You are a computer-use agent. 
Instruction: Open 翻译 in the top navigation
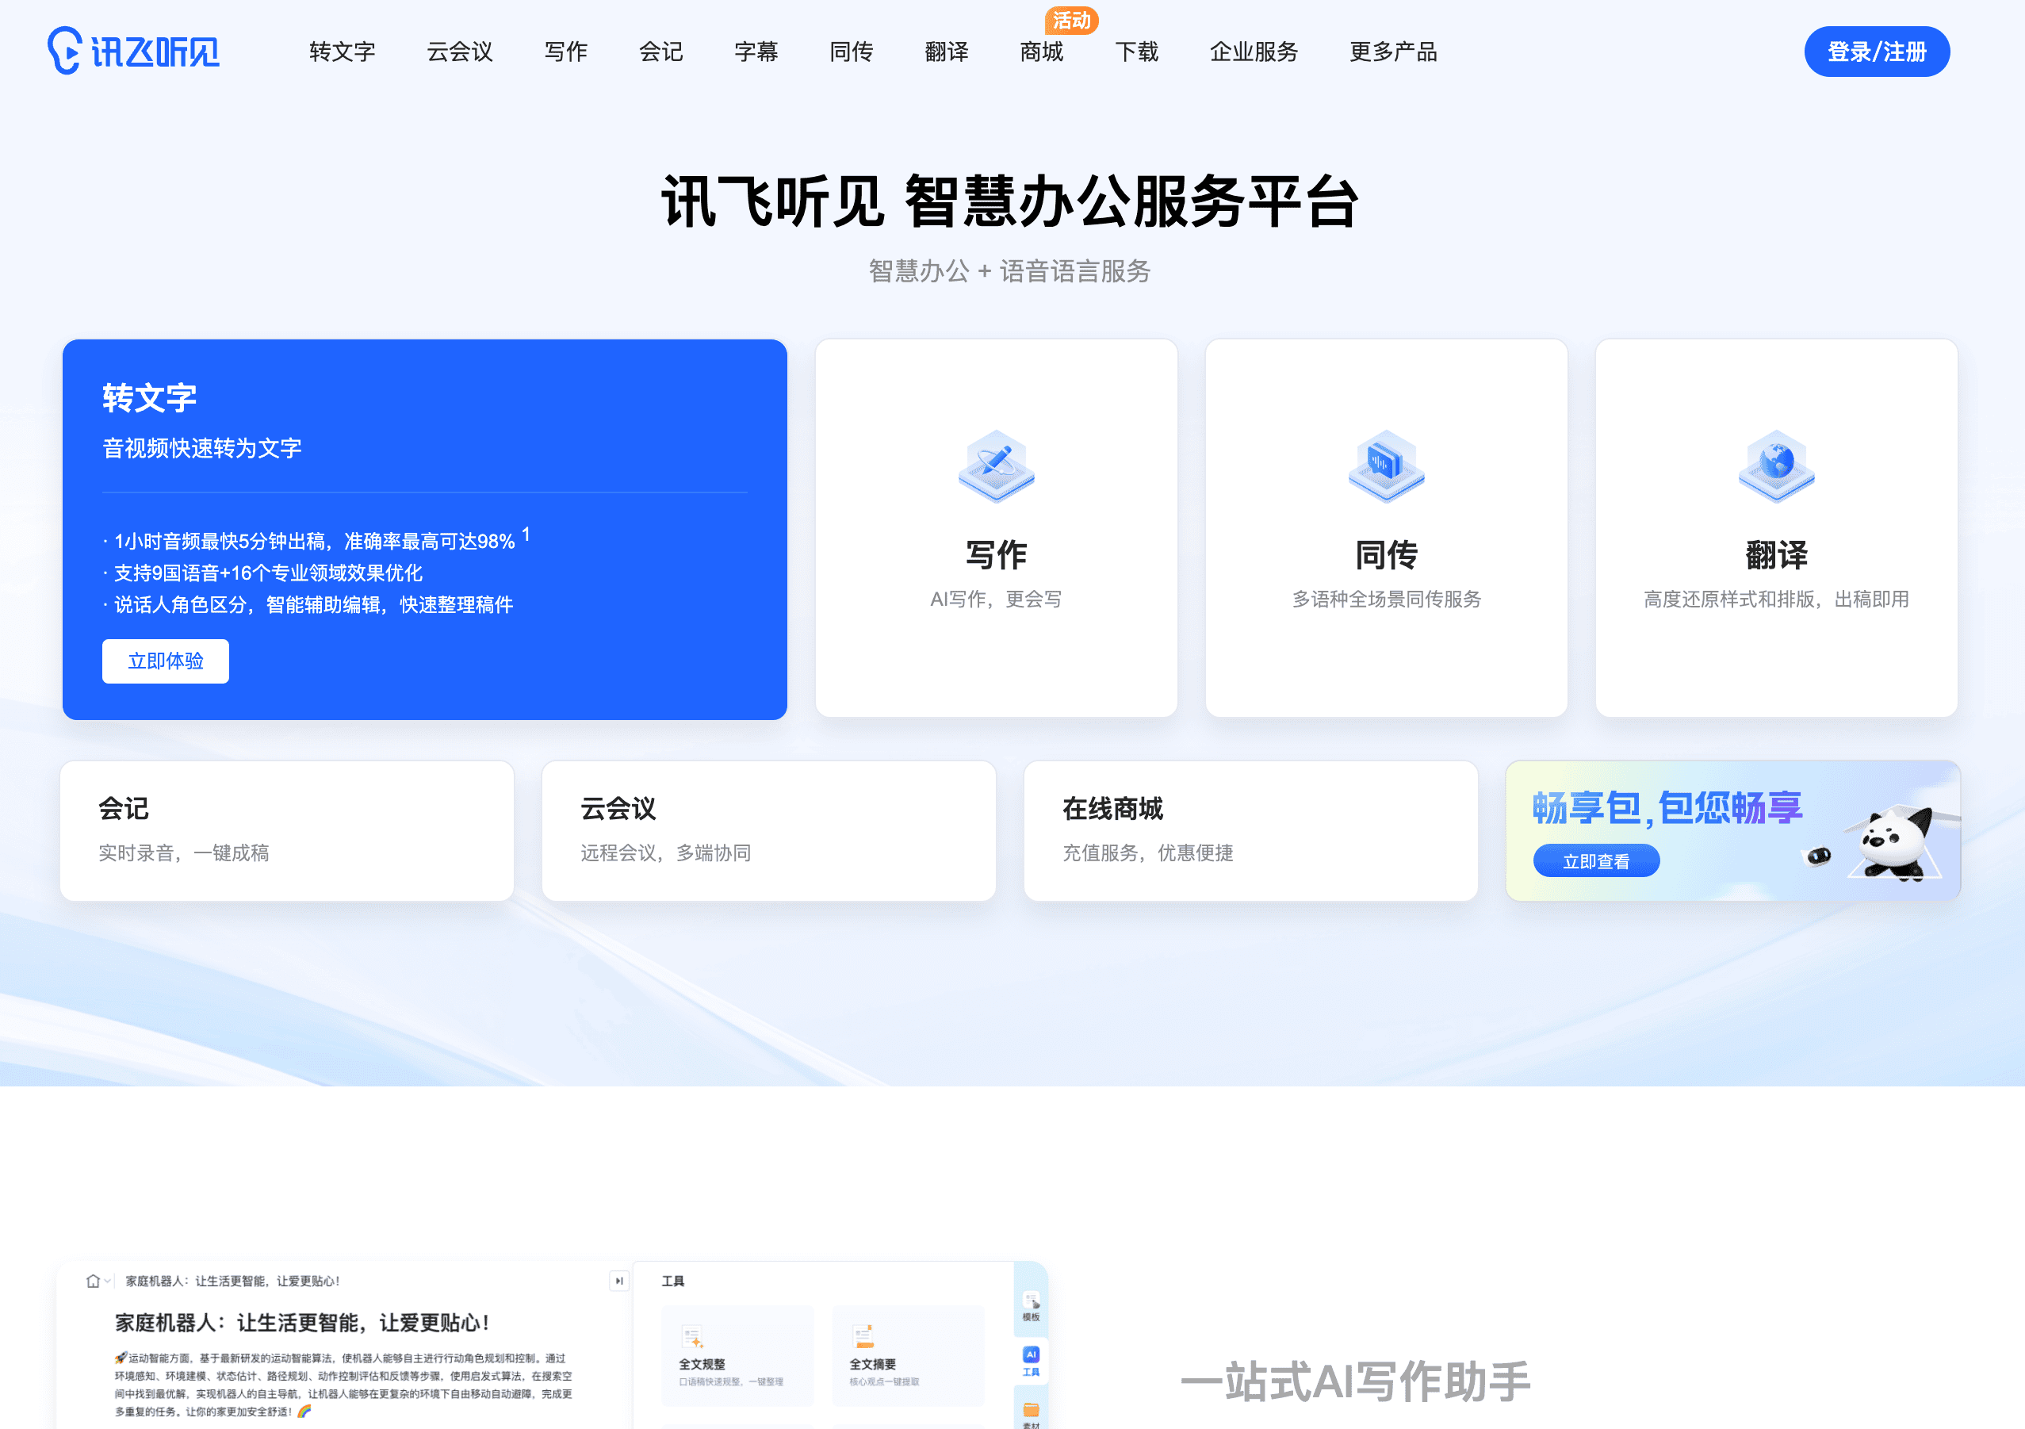(947, 52)
